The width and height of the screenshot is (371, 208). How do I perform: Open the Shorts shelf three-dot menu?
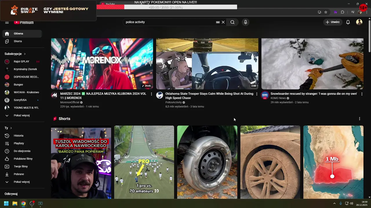point(359,119)
